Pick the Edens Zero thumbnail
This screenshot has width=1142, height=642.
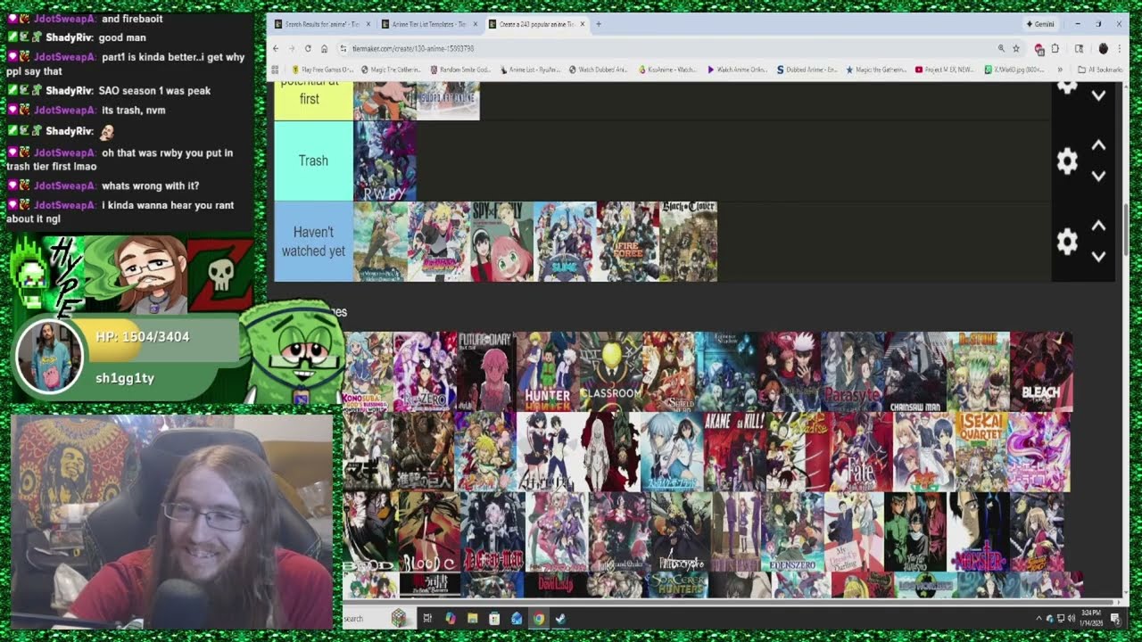pyautogui.click(x=792, y=532)
